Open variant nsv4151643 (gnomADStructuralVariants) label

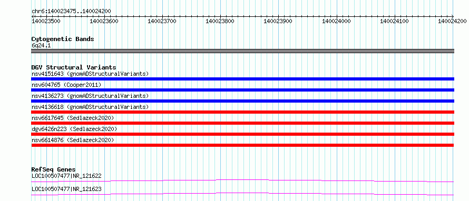[x=90, y=74]
